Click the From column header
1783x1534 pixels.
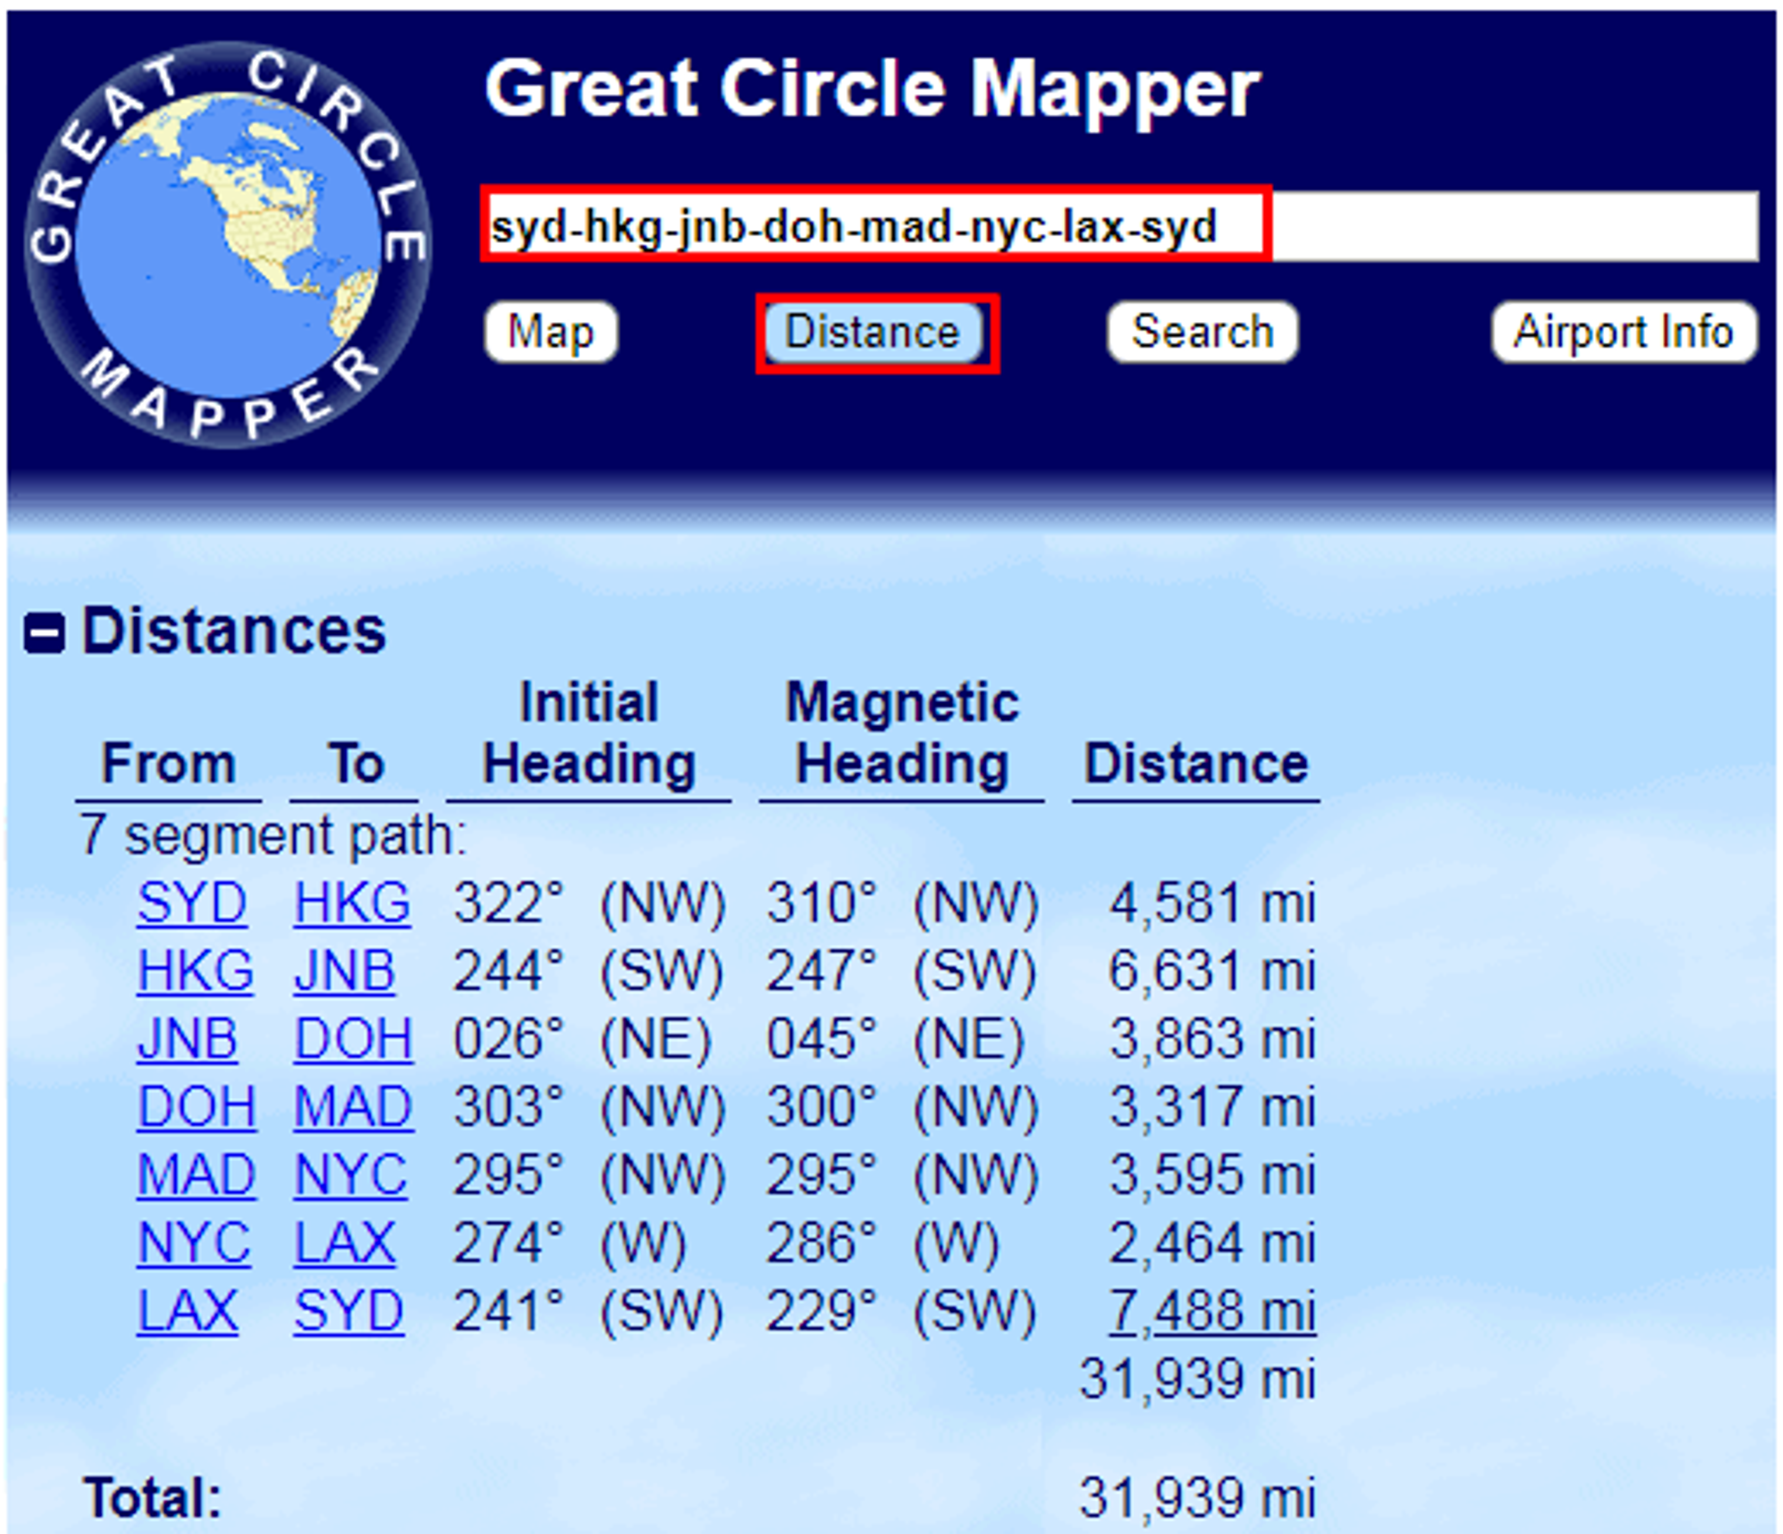point(169,764)
